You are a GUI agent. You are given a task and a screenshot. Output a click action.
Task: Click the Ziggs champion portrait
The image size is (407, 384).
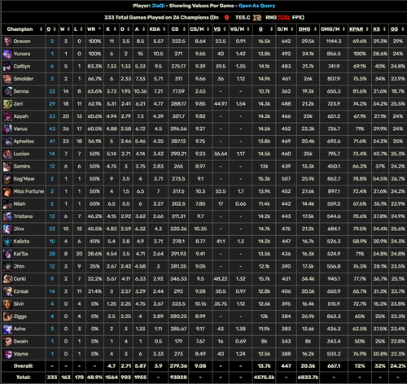(7, 316)
